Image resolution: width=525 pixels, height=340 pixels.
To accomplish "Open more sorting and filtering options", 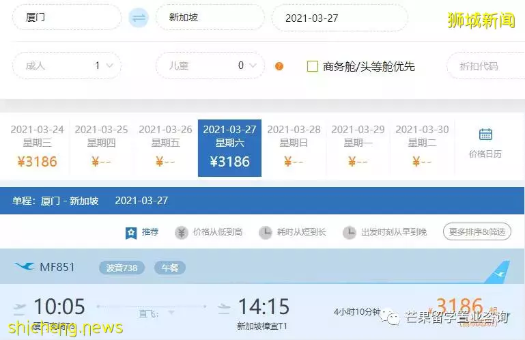I will pos(477,231).
